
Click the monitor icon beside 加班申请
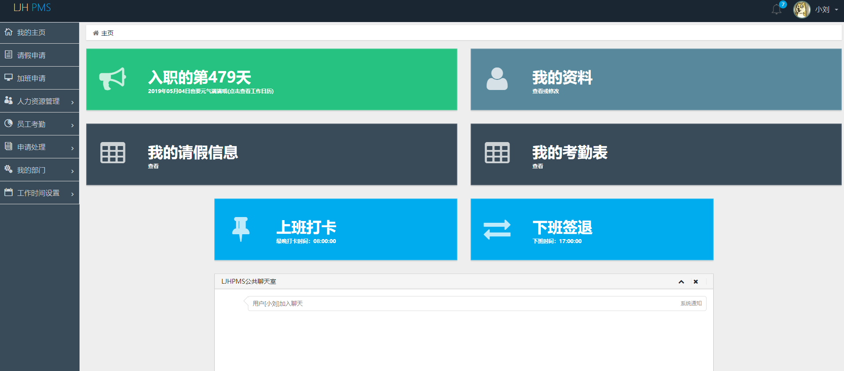click(8, 78)
